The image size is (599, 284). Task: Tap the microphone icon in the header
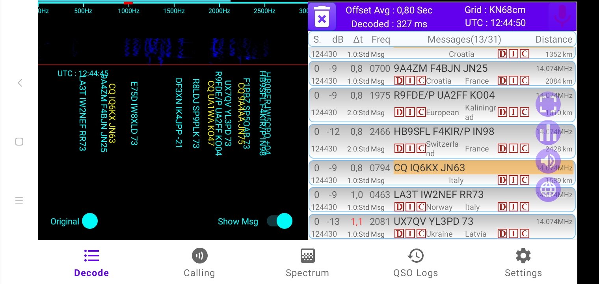click(x=562, y=17)
